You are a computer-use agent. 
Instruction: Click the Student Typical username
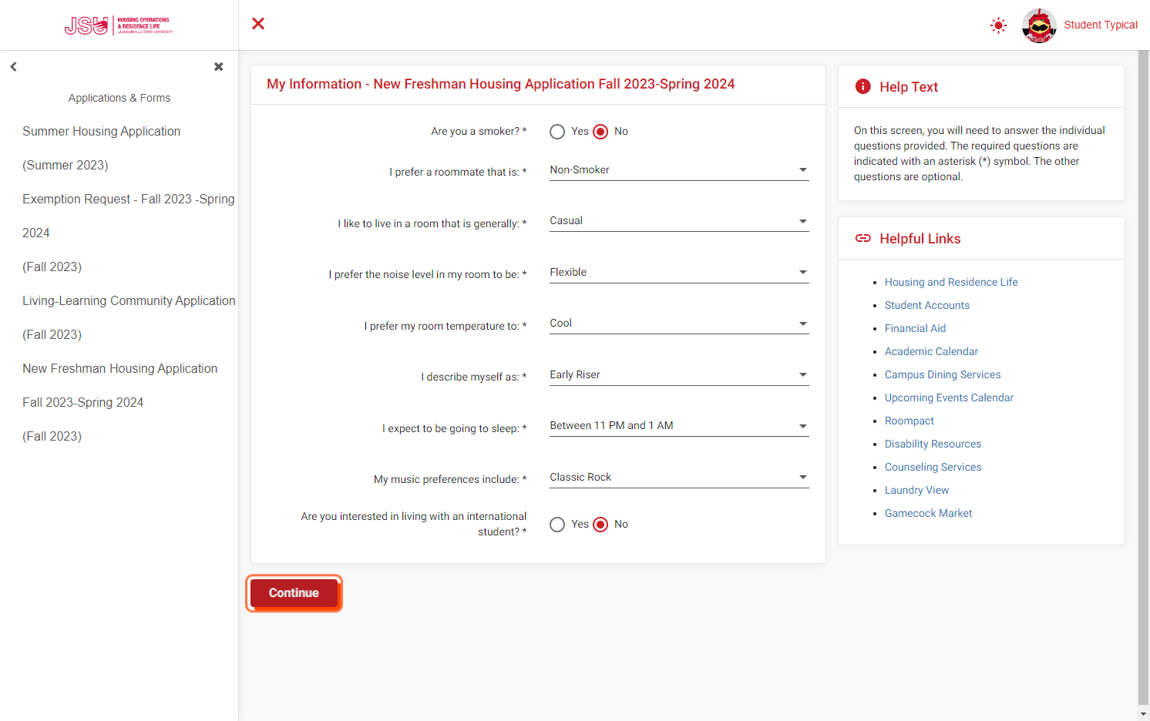1101,25
